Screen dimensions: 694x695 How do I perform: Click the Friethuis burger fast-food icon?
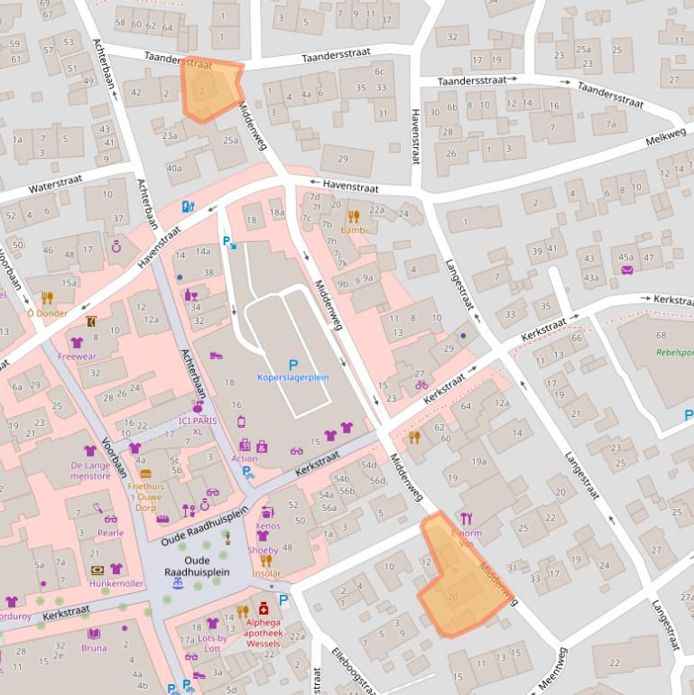point(145,472)
